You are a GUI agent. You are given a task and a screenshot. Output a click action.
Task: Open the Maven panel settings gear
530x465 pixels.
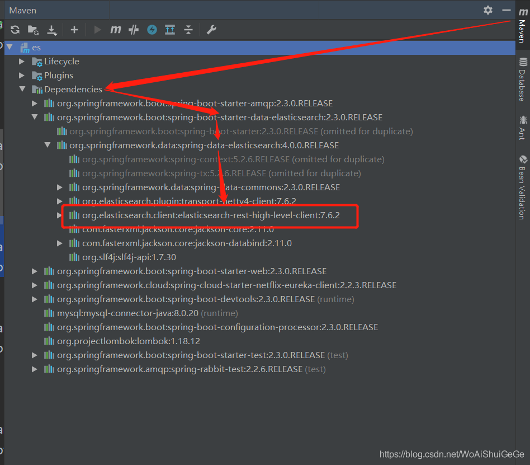pos(488,10)
